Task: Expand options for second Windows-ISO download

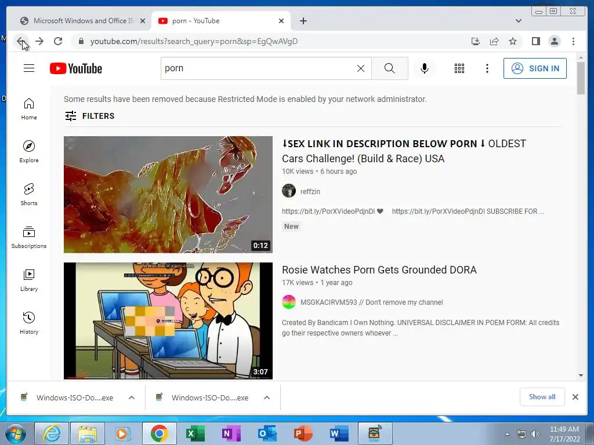Action: click(x=267, y=397)
